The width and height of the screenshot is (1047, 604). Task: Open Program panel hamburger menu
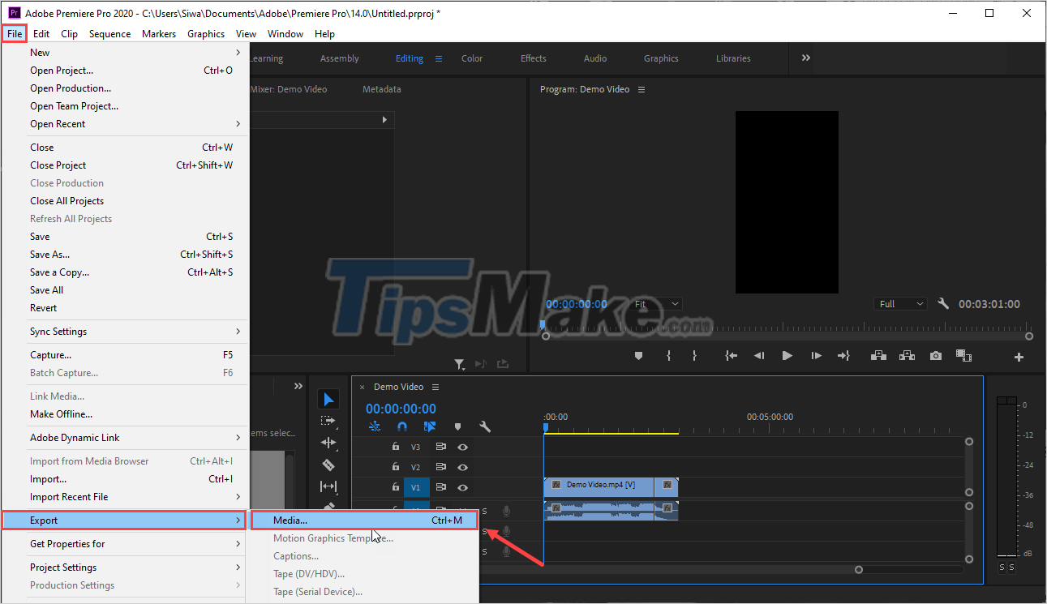click(x=642, y=89)
